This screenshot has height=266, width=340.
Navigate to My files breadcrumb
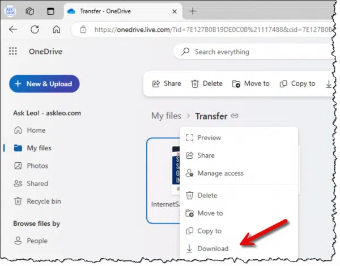[x=166, y=116]
